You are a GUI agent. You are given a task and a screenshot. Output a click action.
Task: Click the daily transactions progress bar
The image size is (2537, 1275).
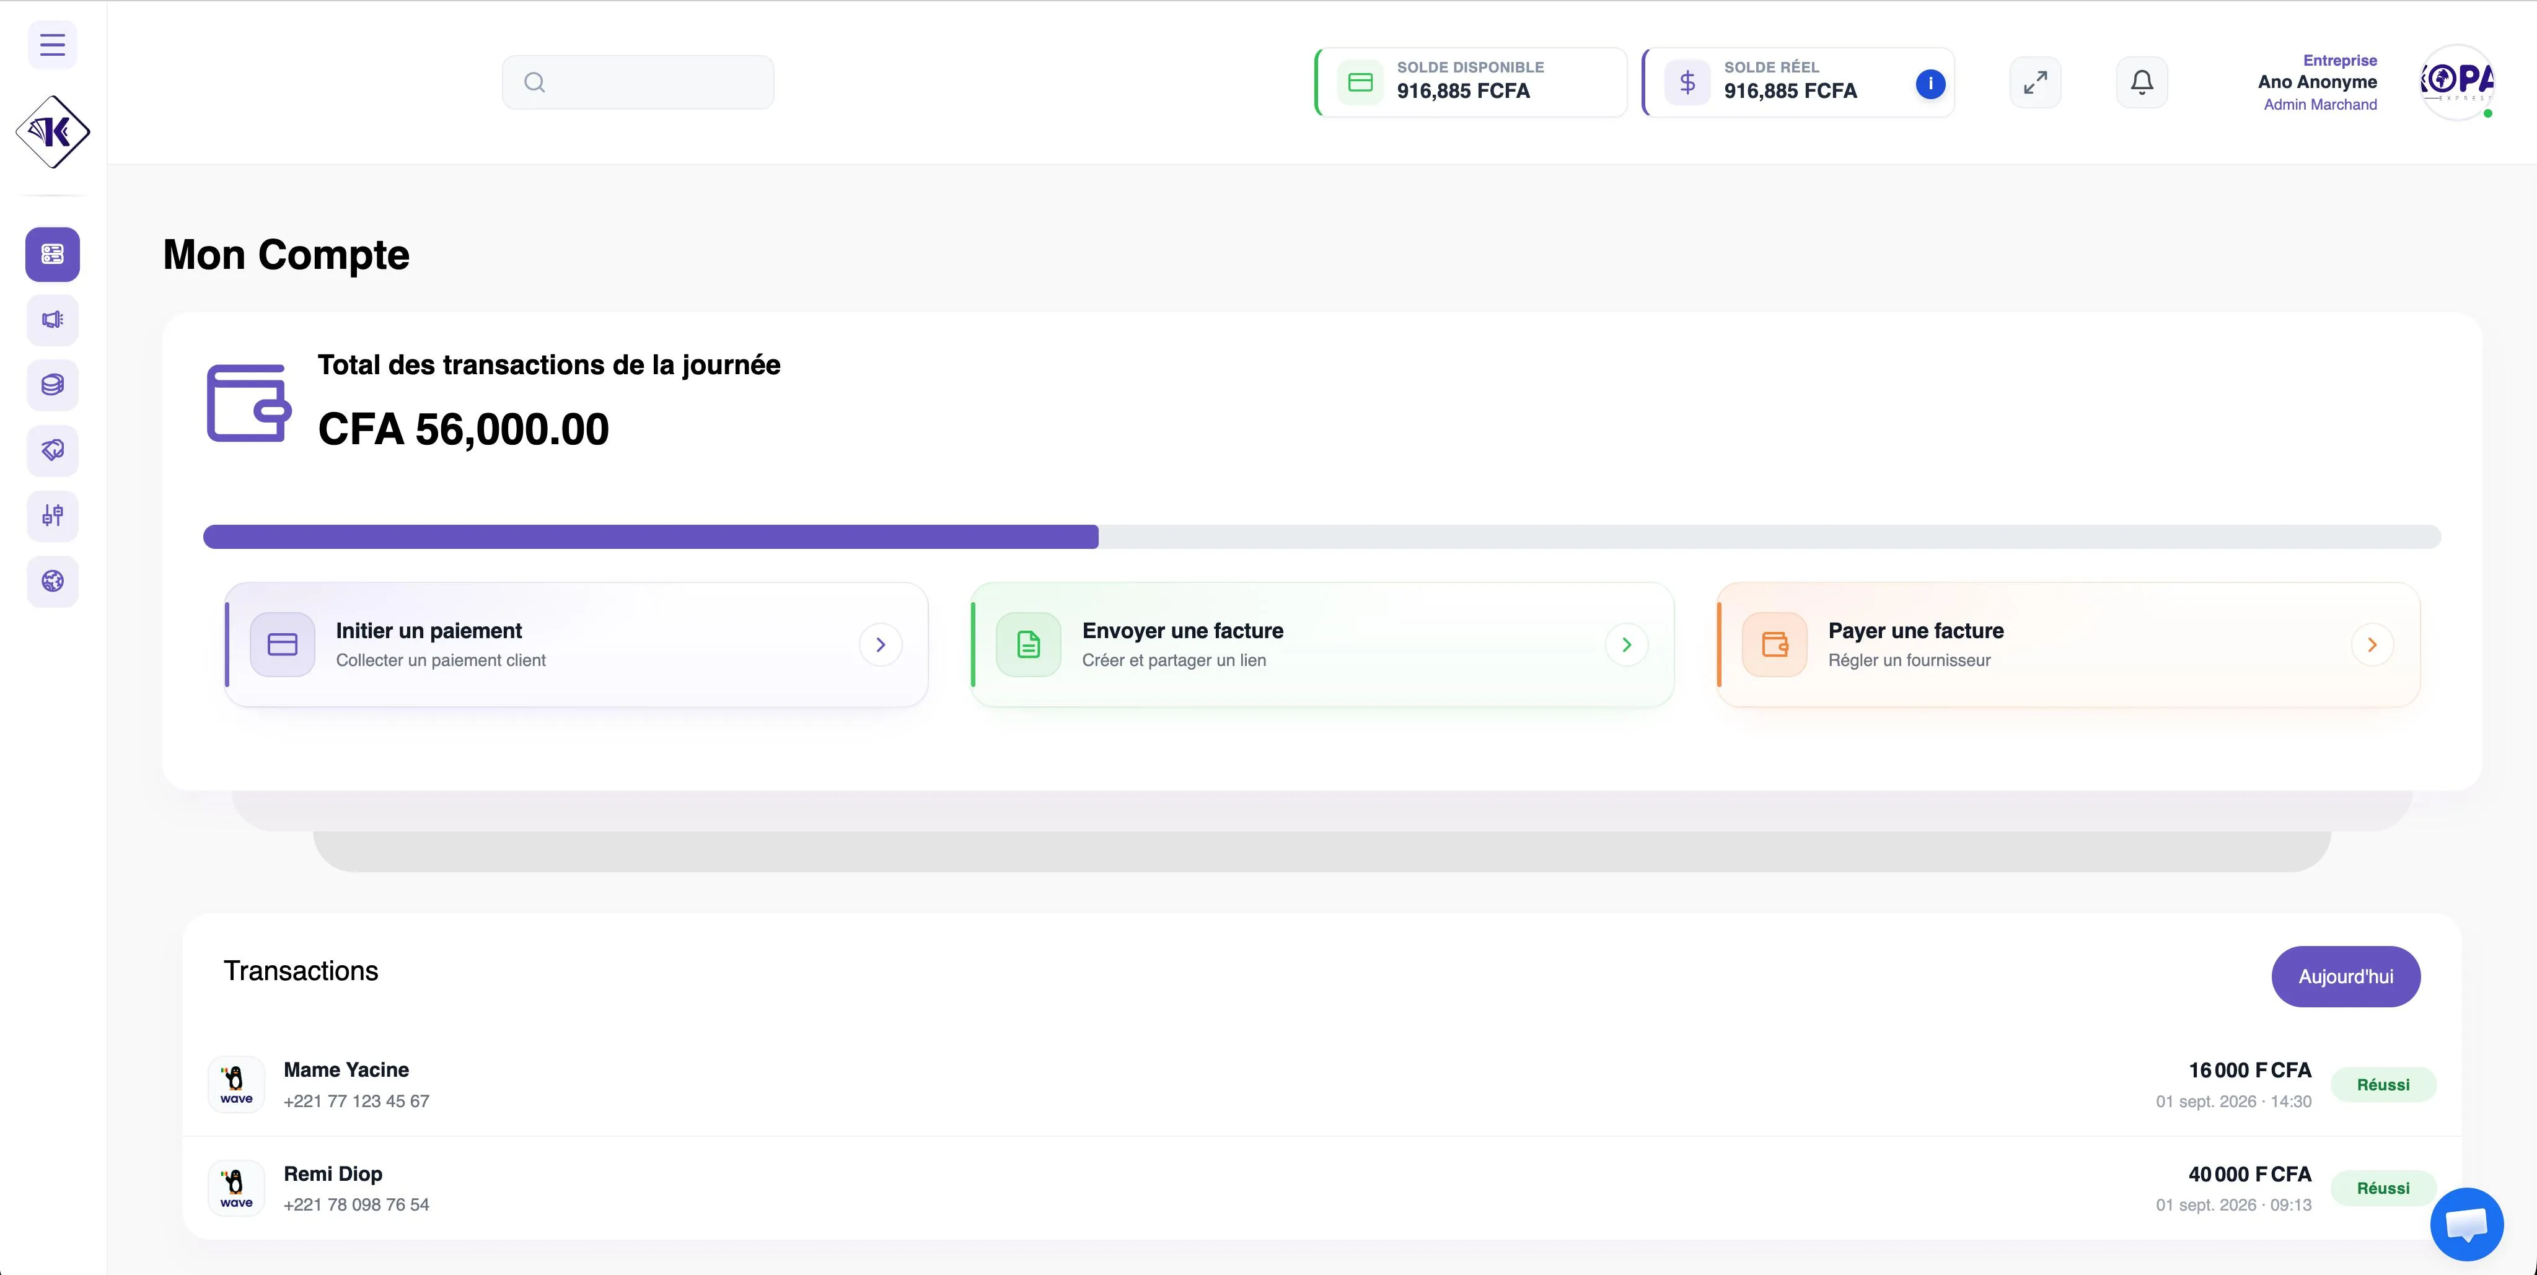click(1322, 537)
